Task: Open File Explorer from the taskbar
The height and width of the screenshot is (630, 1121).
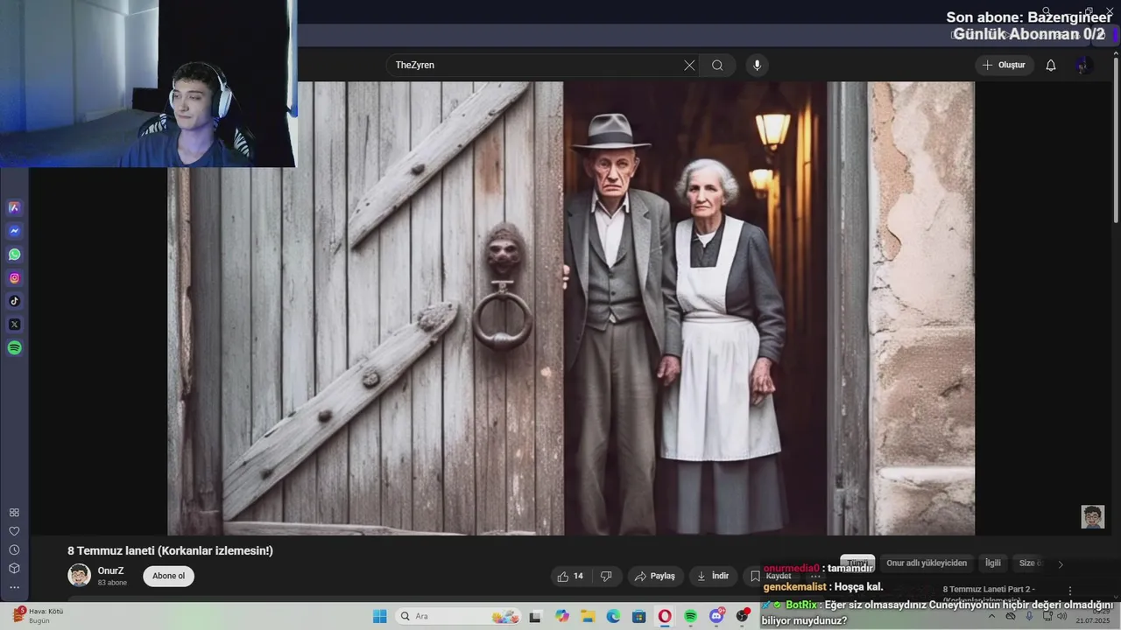Action: pyautogui.click(x=588, y=616)
